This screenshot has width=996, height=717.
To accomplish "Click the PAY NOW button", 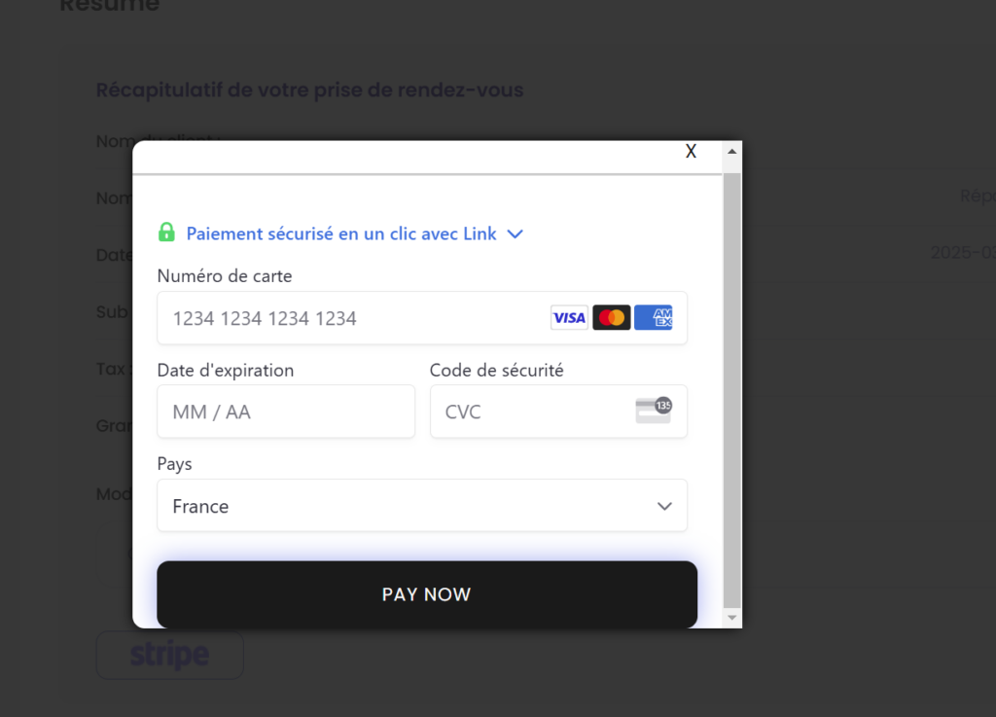I will pos(427,594).
